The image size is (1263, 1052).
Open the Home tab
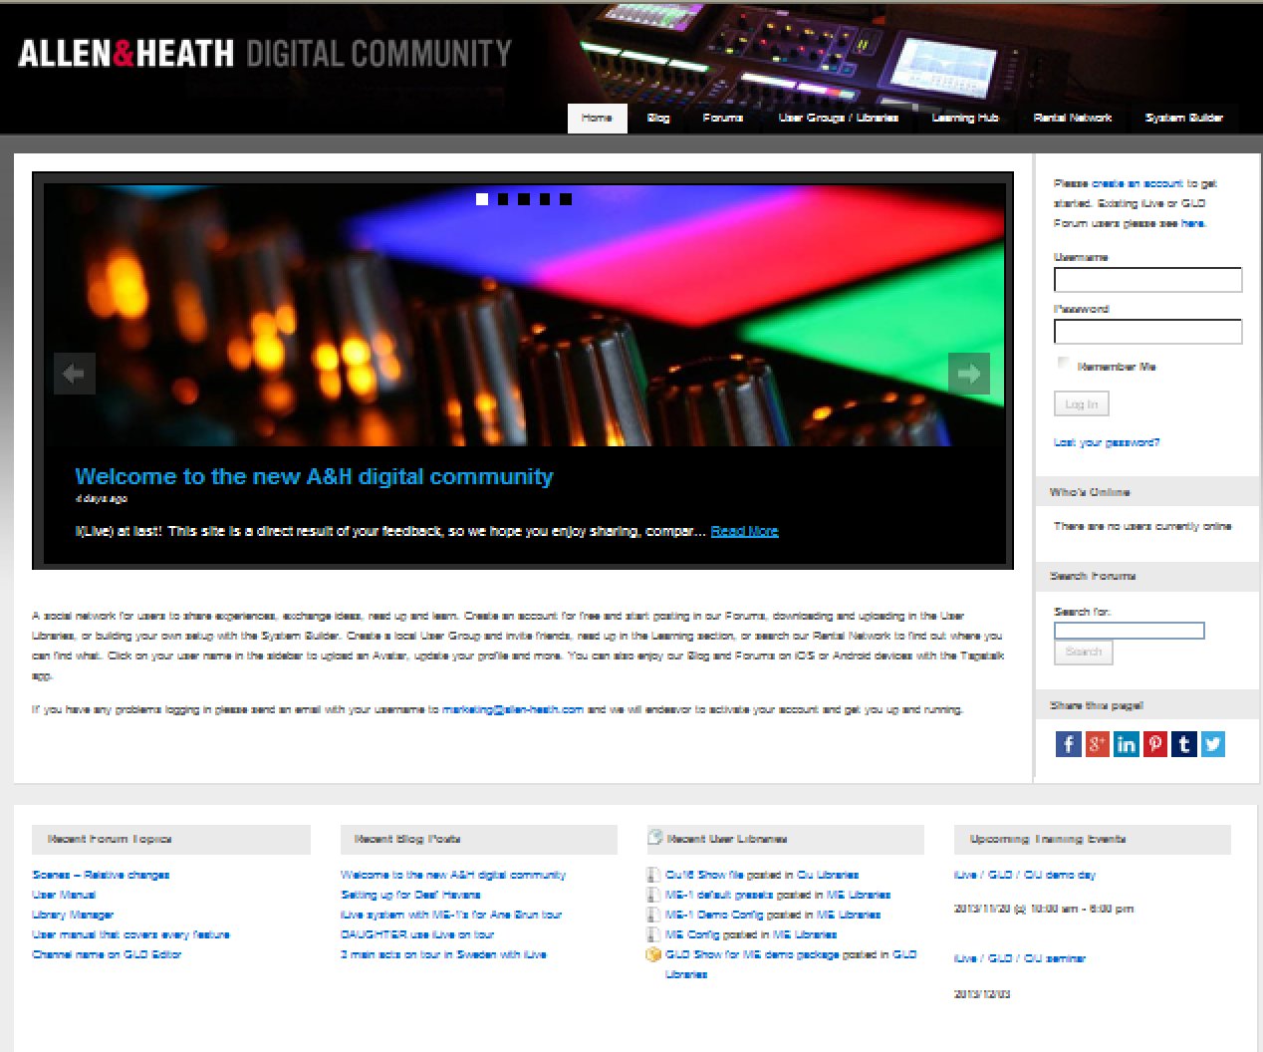(x=597, y=118)
